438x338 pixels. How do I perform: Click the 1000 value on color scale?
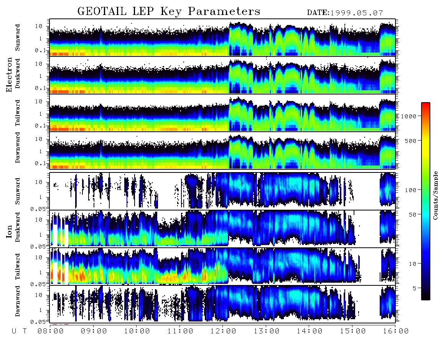point(408,116)
